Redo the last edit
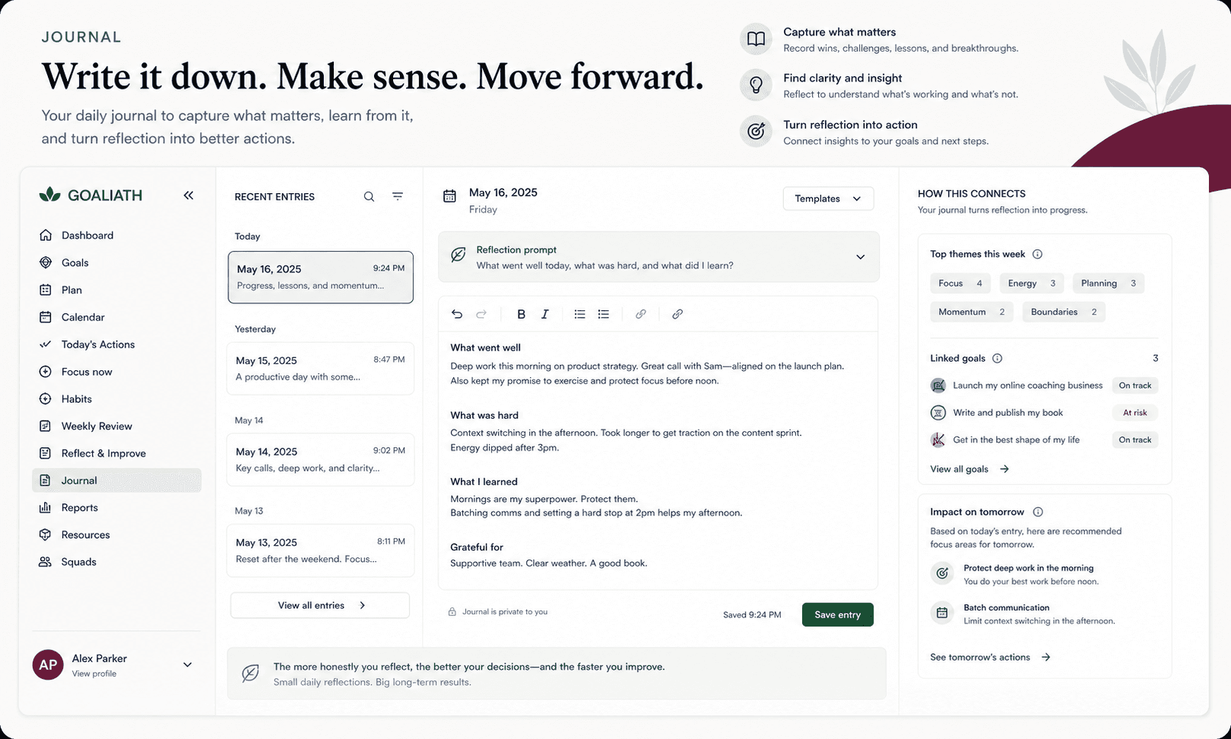 pyautogui.click(x=481, y=314)
